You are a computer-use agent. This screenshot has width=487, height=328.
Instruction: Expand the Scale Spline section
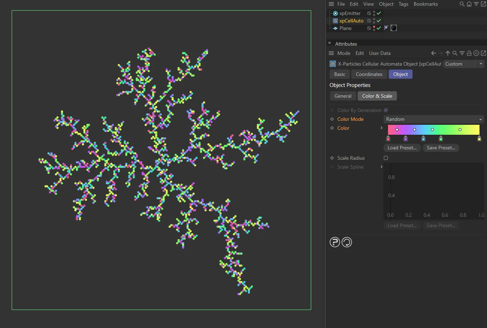tap(382, 167)
